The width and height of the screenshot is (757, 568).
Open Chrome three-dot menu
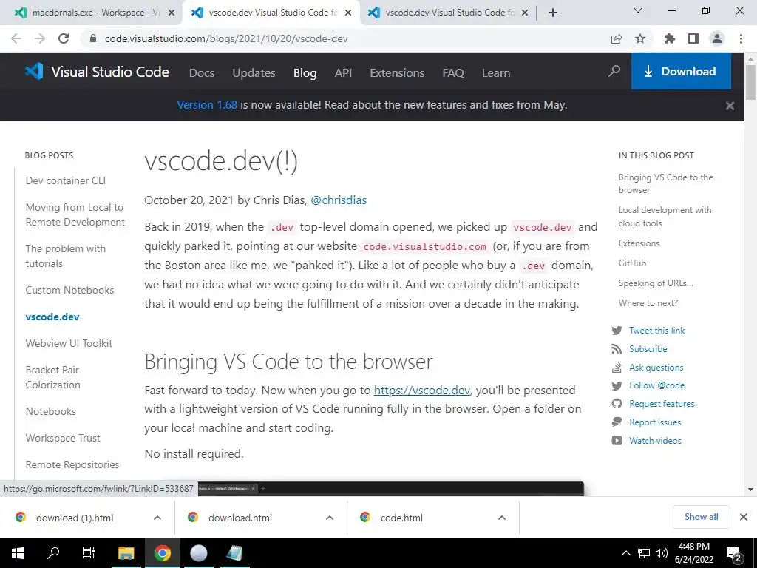741,38
